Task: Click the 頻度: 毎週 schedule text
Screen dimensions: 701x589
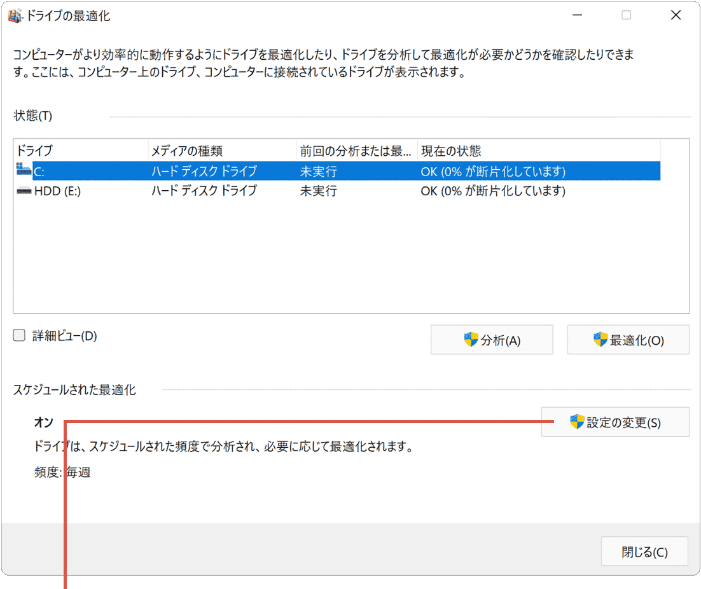Action: click(64, 472)
